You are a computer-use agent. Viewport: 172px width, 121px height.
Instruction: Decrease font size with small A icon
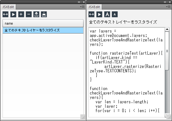pyautogui.click(x=115, y=14)
